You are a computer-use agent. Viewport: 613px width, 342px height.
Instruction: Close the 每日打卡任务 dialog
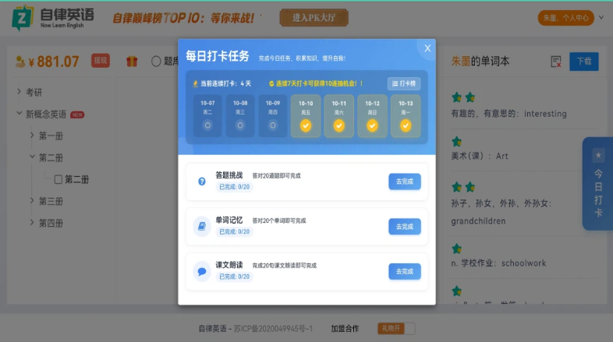(x=427, y=49)
